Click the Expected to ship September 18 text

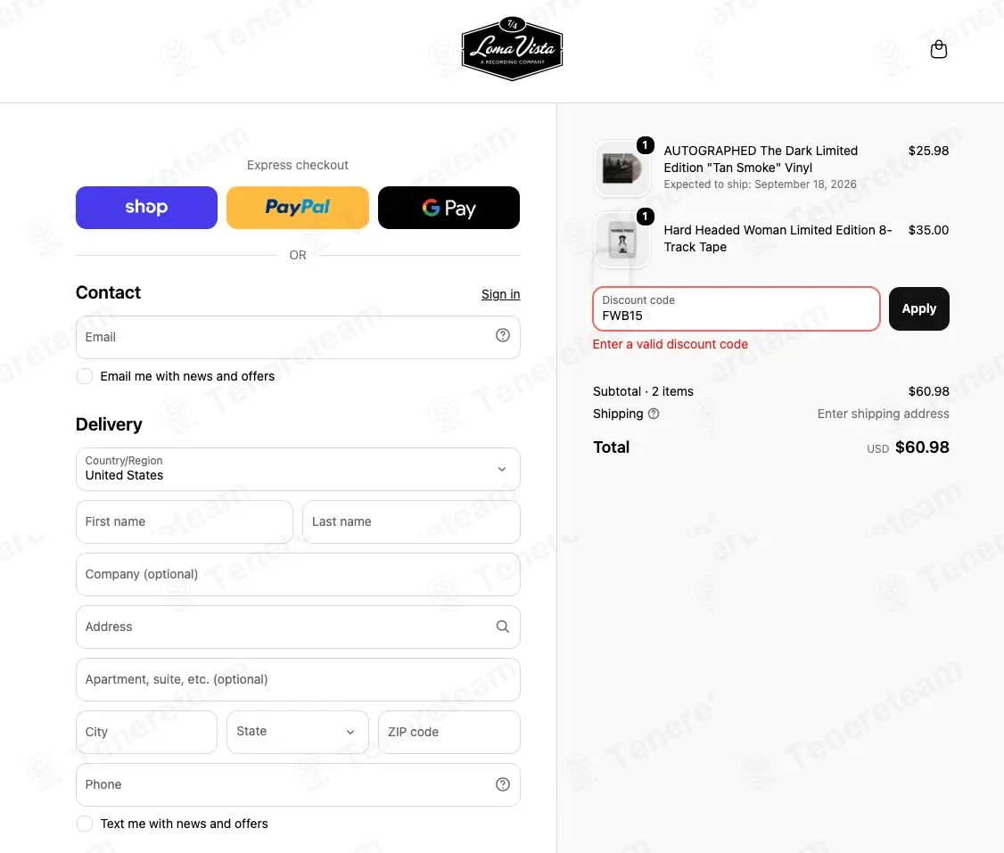click(760, 185)
